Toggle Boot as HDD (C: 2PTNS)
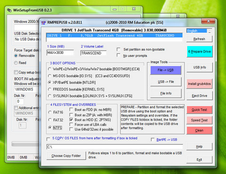Viewport: 226px width, 174px height. [71, 120]
